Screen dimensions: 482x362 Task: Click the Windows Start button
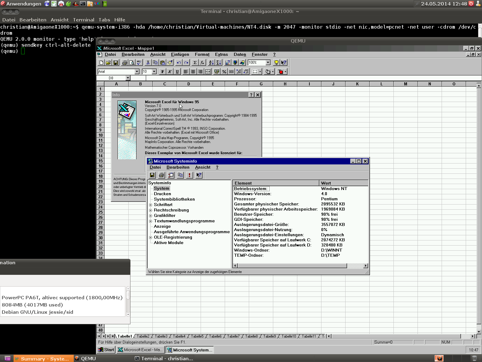(106, 350)
